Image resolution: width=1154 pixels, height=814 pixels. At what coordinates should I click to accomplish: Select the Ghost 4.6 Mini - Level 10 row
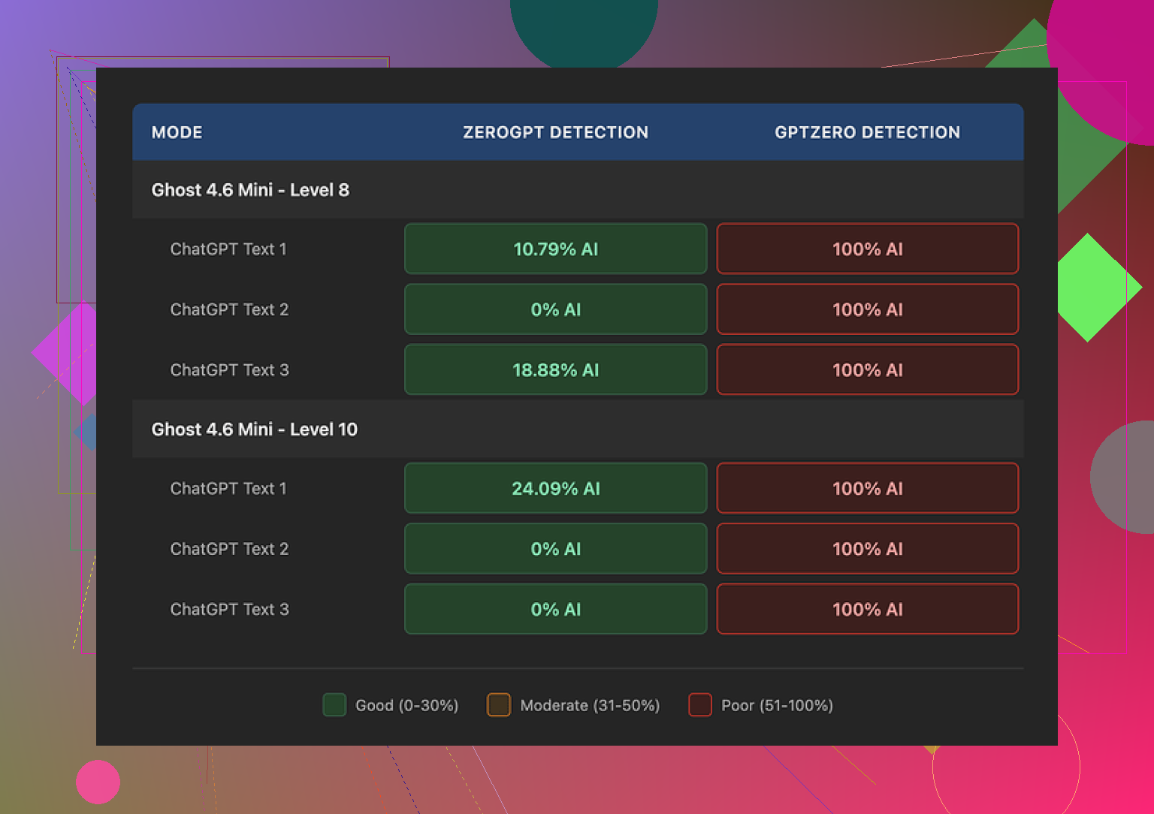pyautogui.click(x=254, y=430)
